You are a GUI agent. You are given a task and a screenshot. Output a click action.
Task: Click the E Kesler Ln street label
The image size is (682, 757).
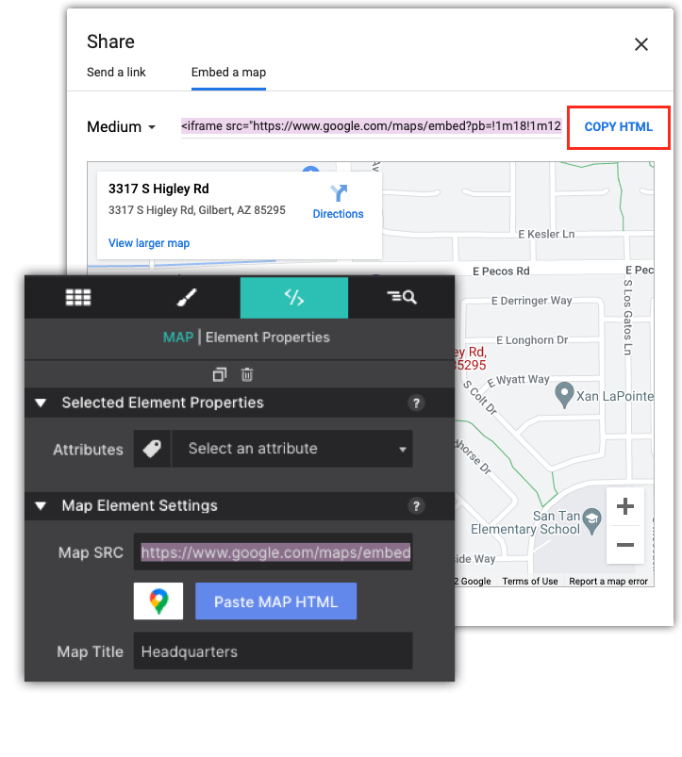click(546, 234)
